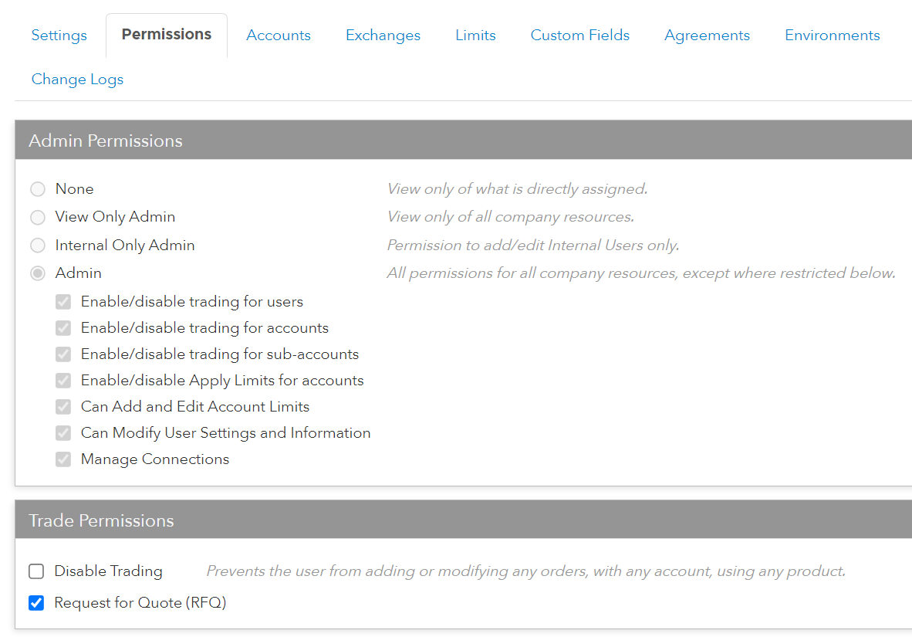Screen dimensions: 912x637
Task: Switch to the Accounts tab
Action: click(x=279, y=36)
